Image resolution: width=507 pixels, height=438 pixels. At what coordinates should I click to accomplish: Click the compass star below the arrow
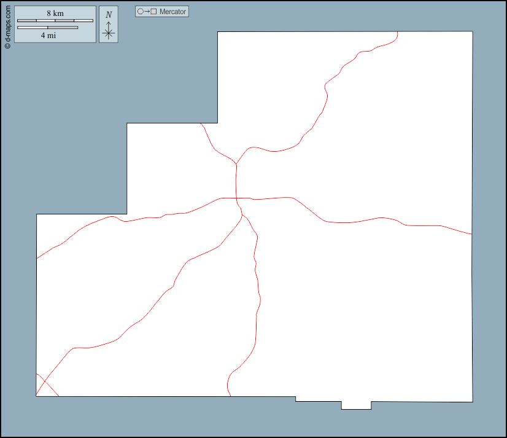point(109,34)
